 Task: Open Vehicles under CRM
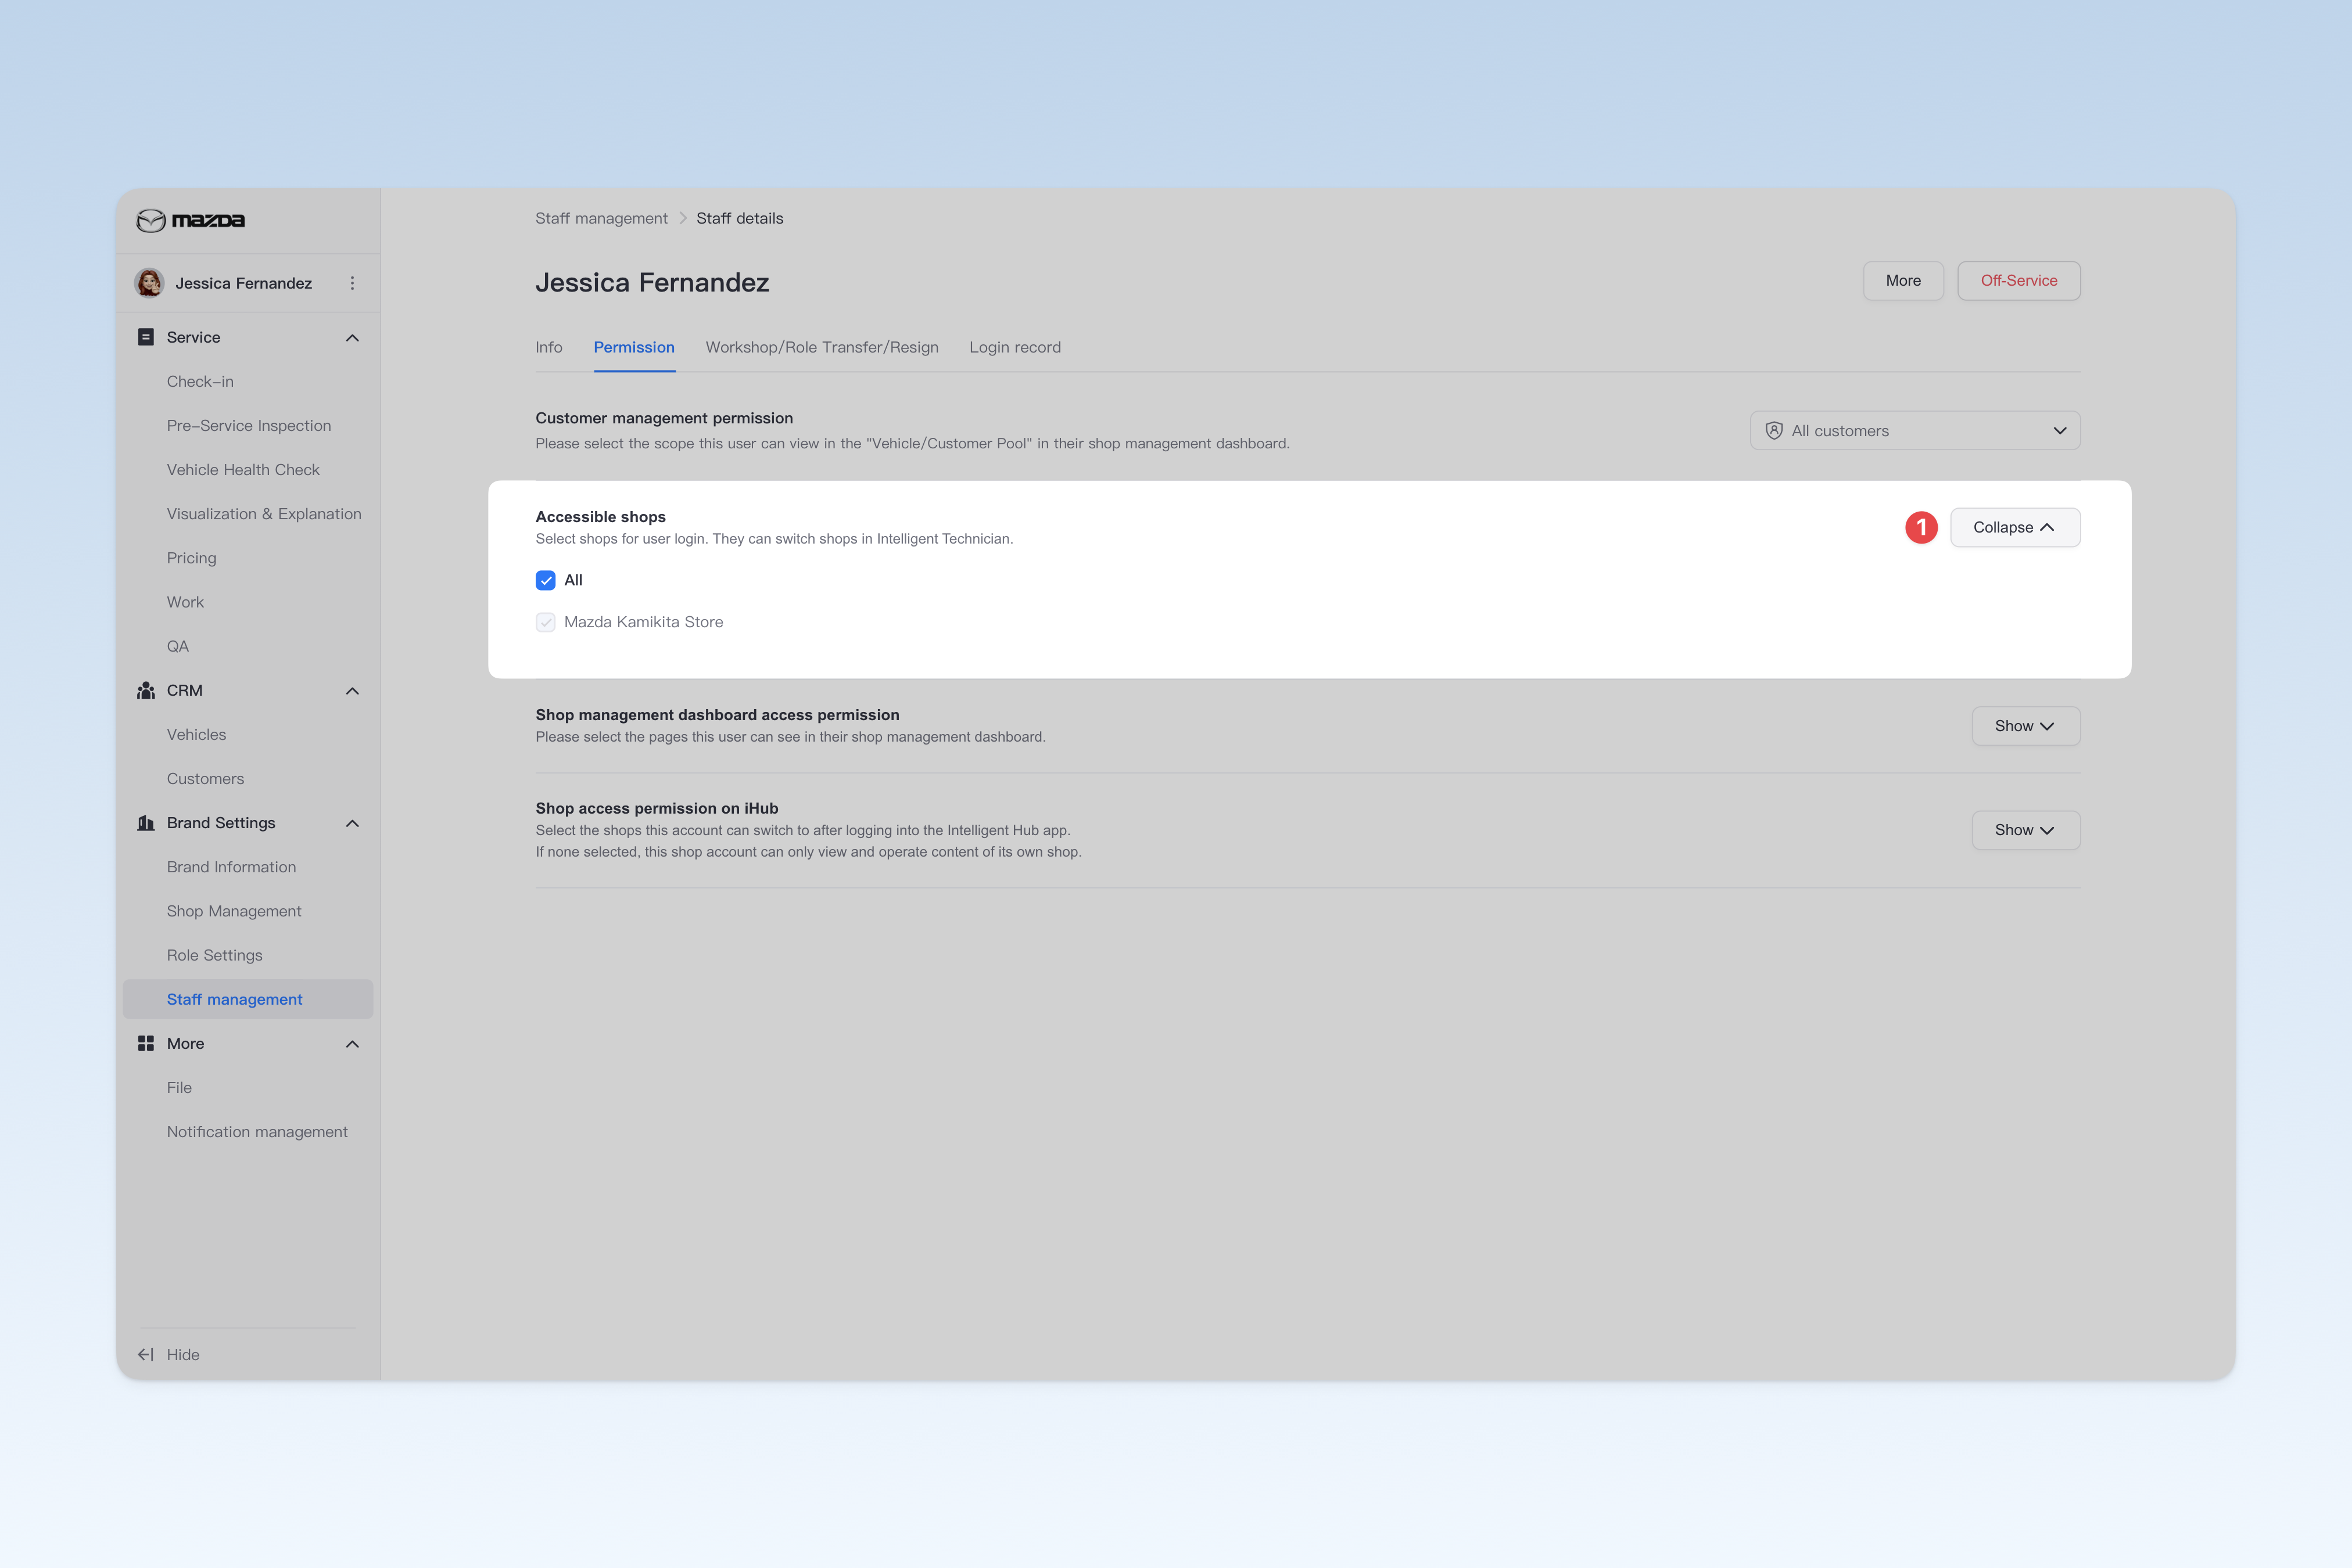pos(196,734)
